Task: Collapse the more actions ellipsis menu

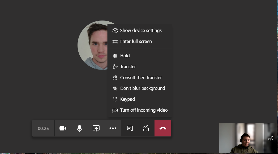Action: [113, 128]
